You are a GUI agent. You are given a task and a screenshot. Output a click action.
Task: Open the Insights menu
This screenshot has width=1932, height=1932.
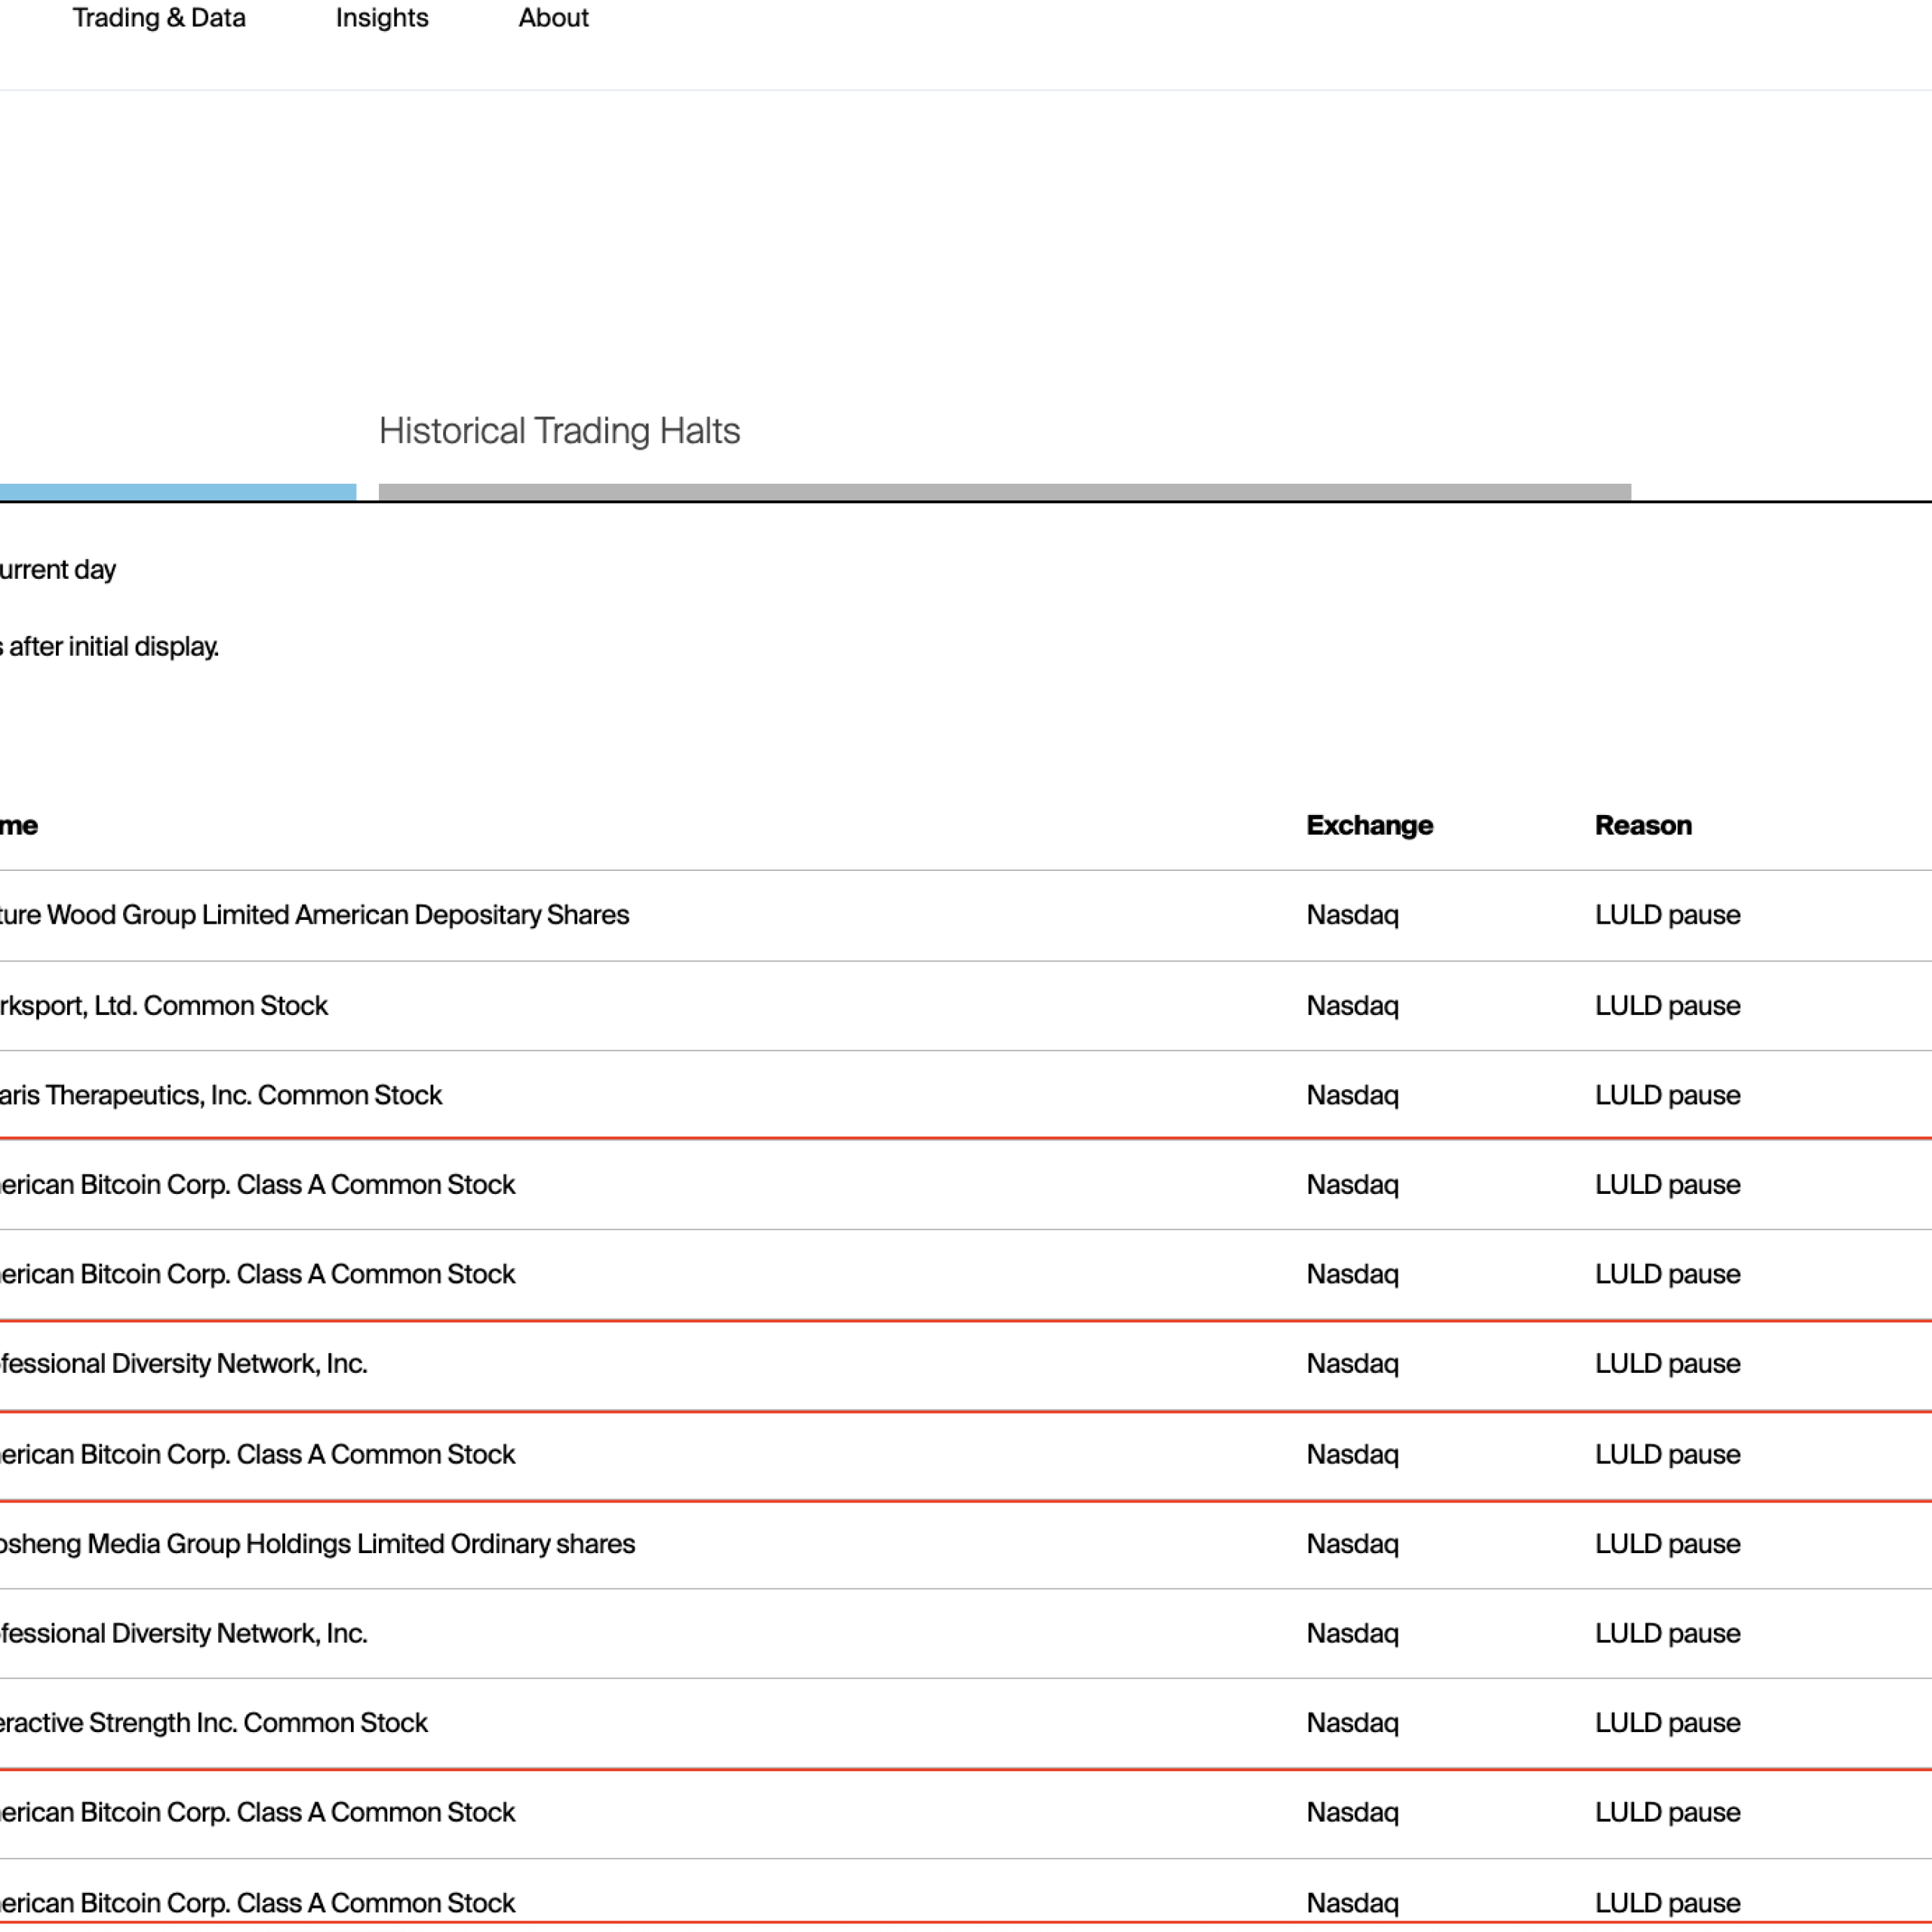pyautogui.click(x=382, y=18)
